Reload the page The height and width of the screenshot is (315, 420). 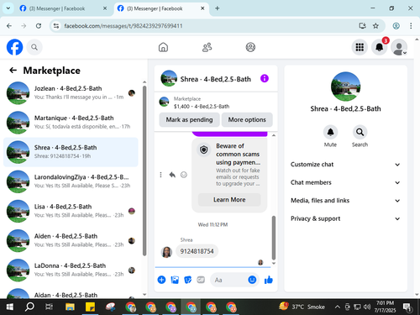(x=39, y=26)
